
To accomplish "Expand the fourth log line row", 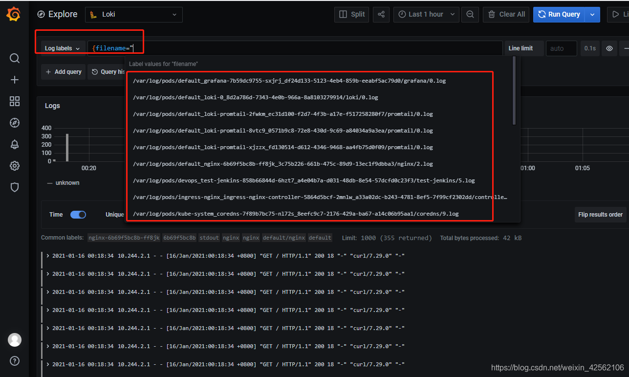I will (48, 310).
